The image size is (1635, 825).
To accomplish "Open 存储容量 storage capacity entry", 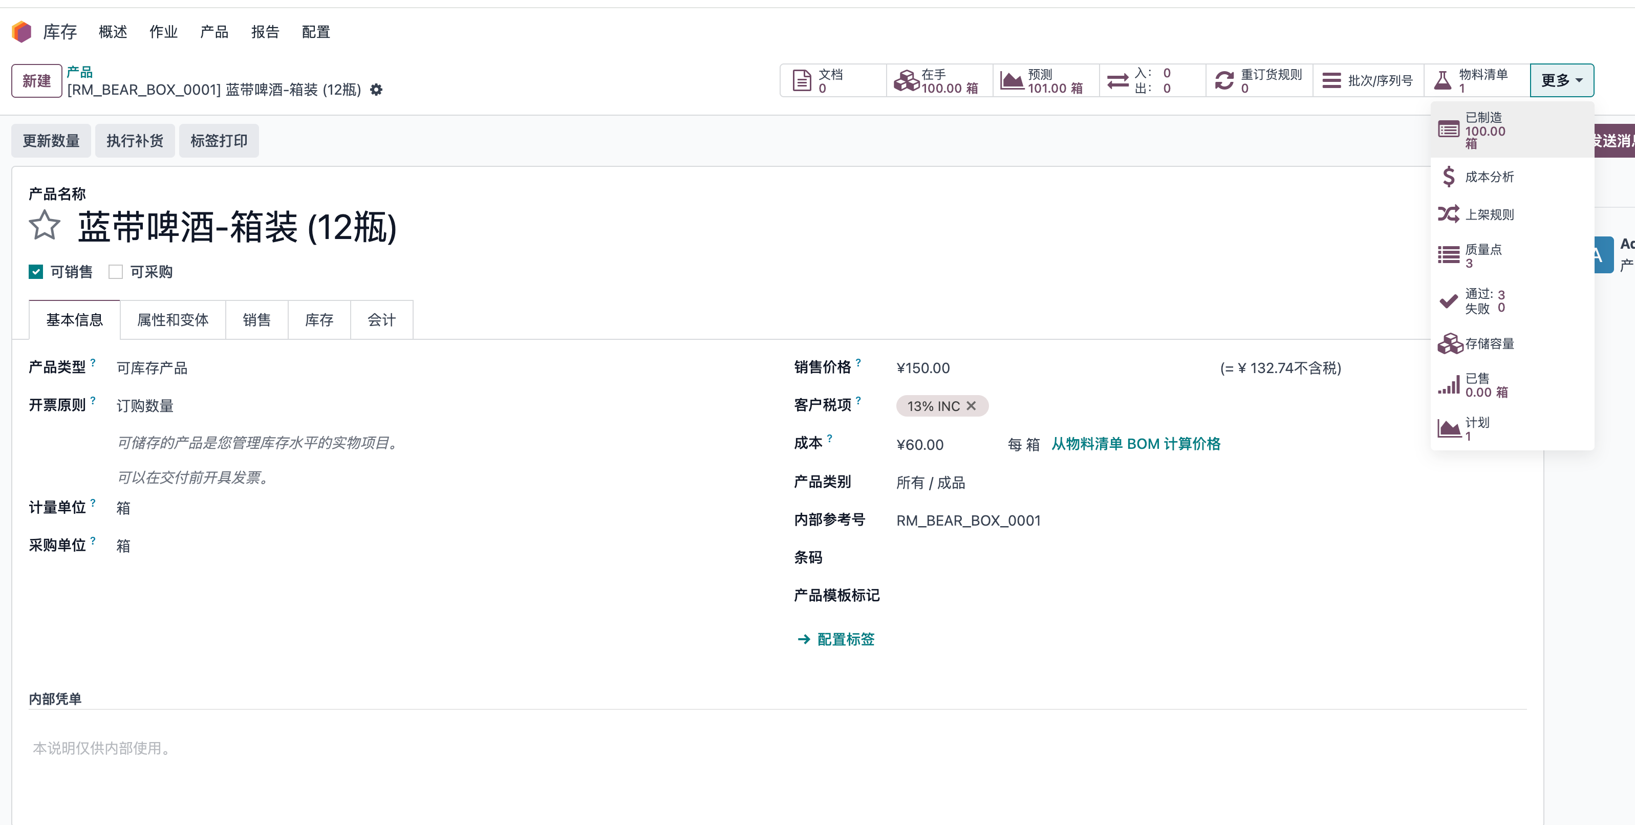I will coord(1512,343).
